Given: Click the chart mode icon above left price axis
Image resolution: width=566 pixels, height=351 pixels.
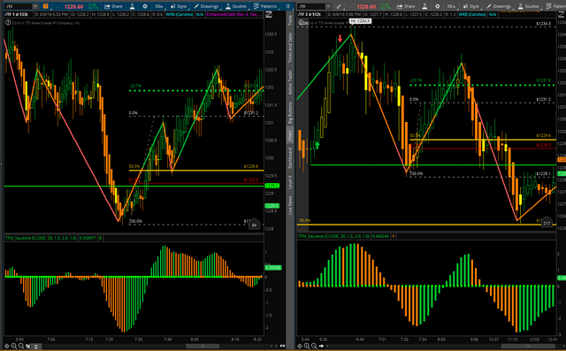Looking at the screenshot, I should (x=269, y=14).
